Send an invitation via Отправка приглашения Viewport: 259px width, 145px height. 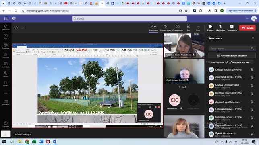[x=232, y=55]
